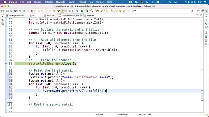Toggle Skip All Breakpoints
Image resolution: width=209 pixels, height=117 pixels.
pos(20,11)
